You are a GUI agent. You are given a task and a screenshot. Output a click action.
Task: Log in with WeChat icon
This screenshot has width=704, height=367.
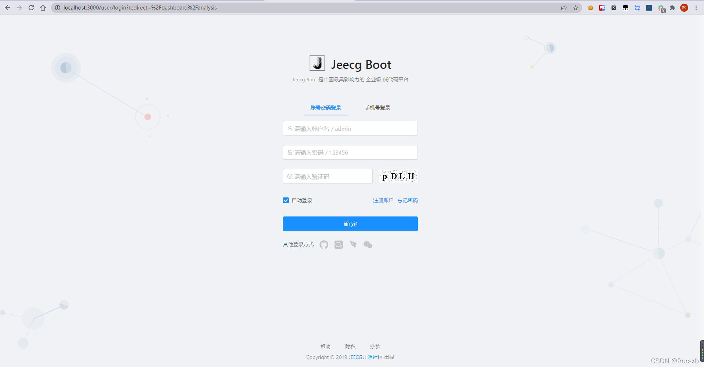pos(368,245)
